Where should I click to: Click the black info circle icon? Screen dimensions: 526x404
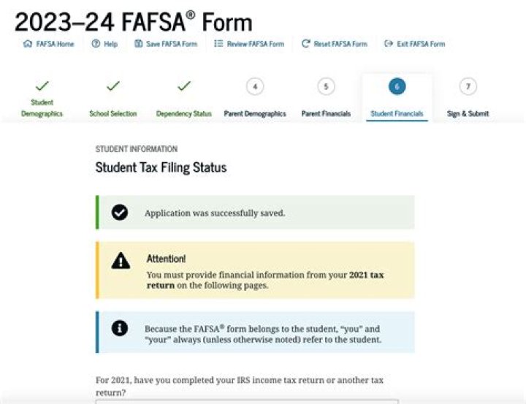[x=120, y=329]
